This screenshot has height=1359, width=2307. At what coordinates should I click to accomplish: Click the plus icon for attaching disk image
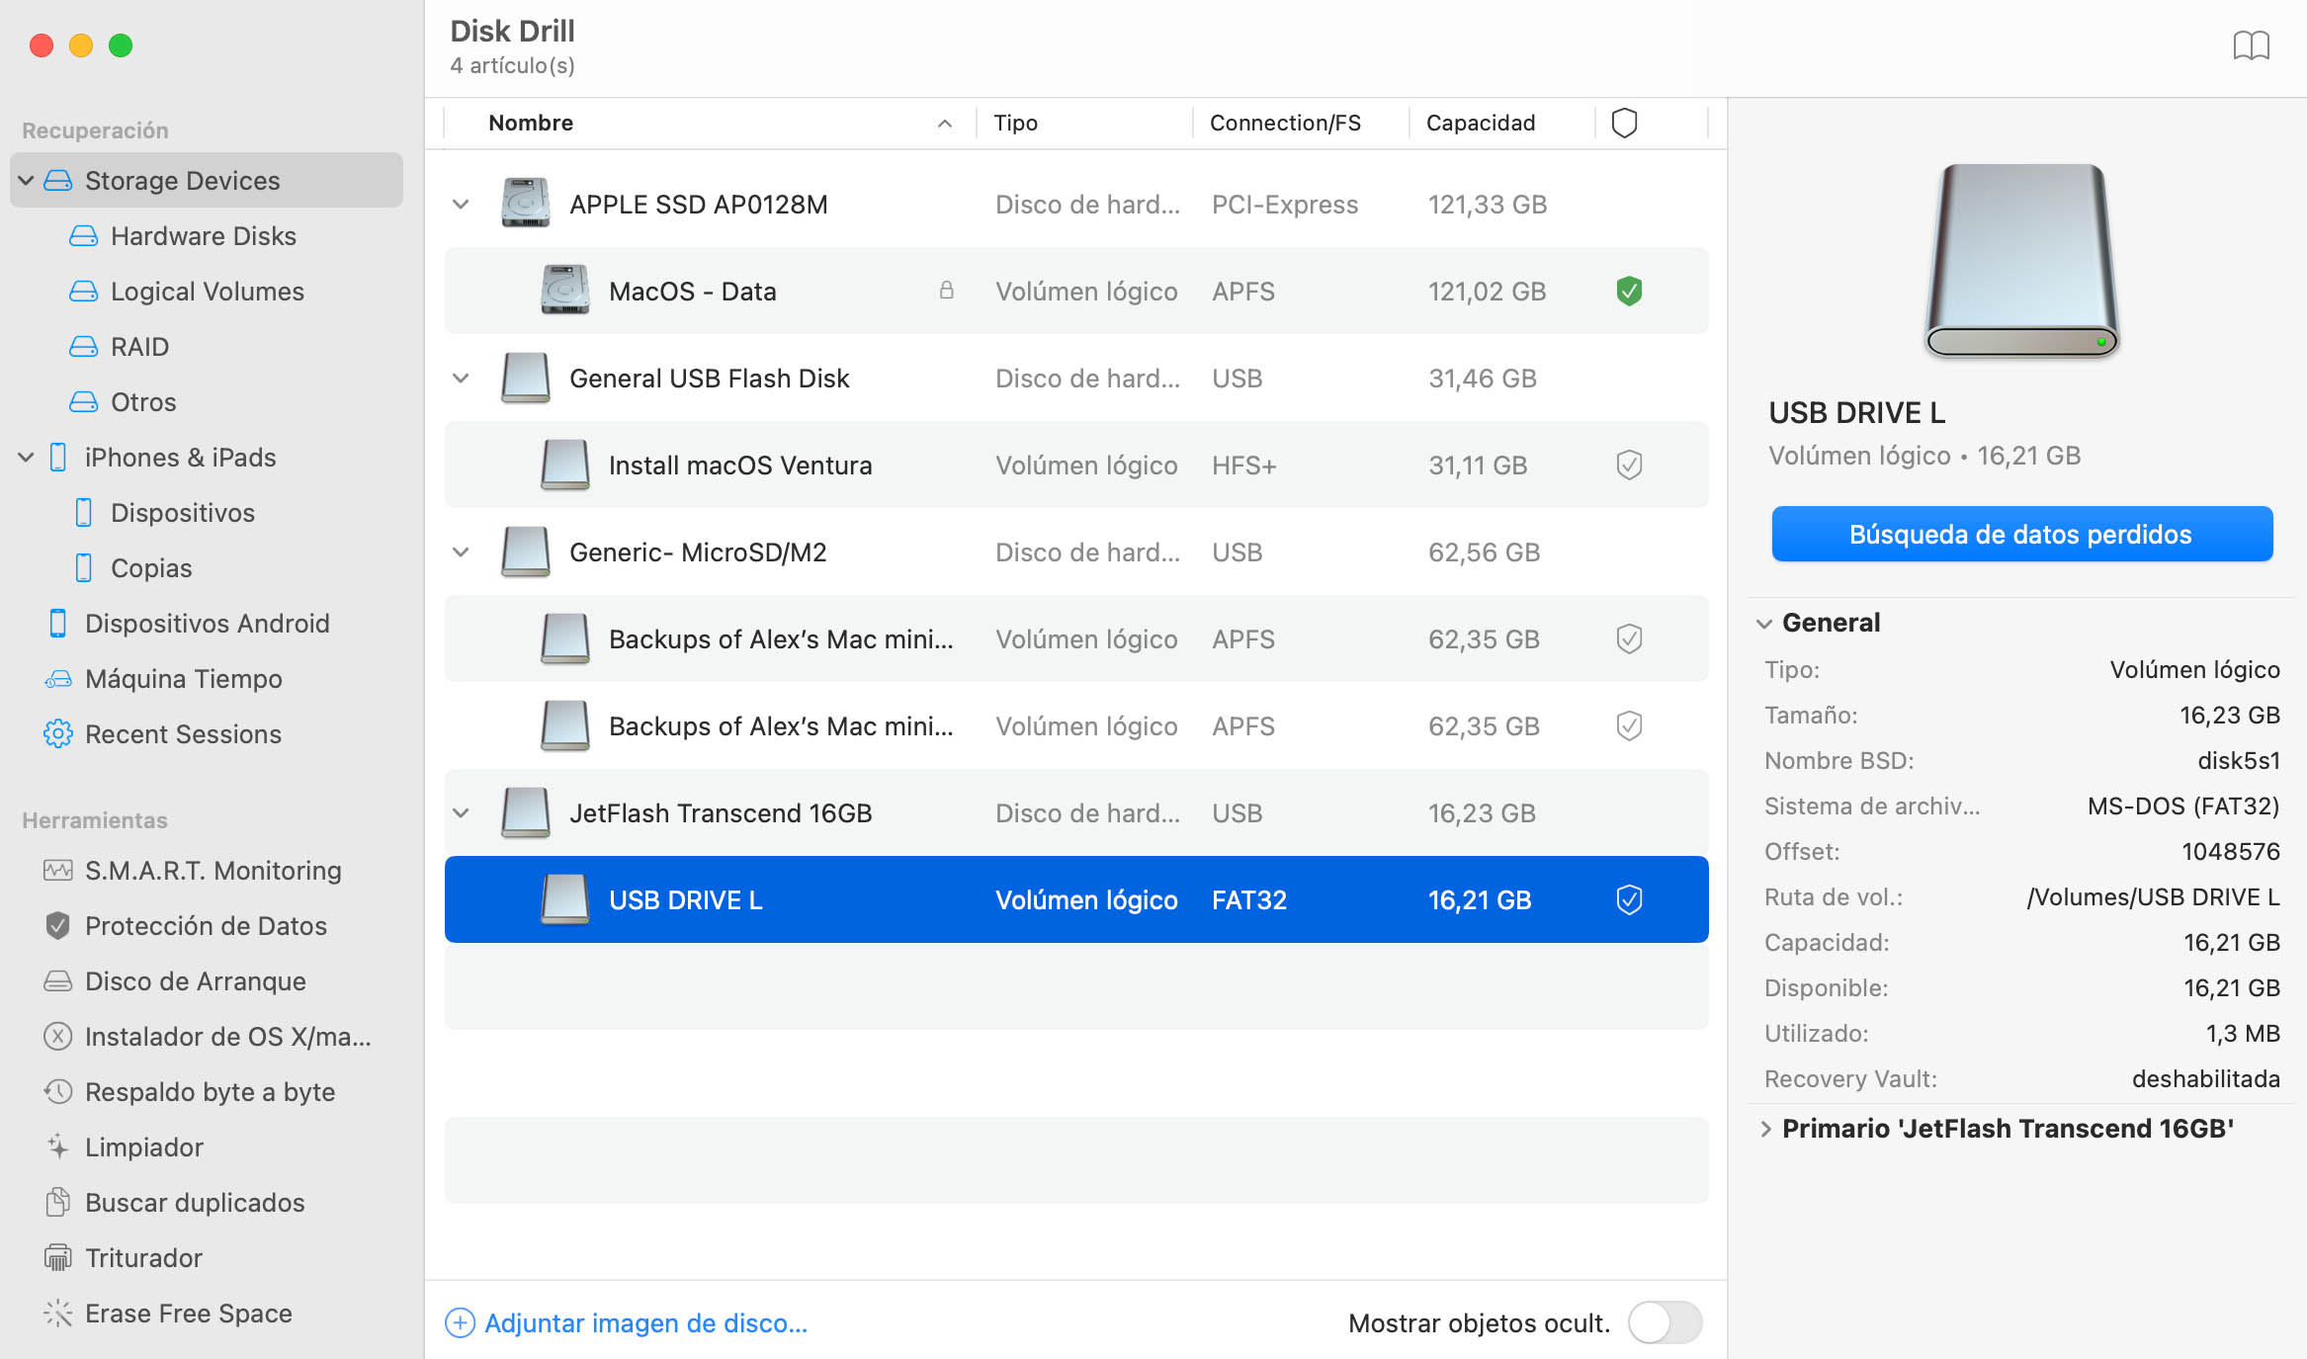460,1322
